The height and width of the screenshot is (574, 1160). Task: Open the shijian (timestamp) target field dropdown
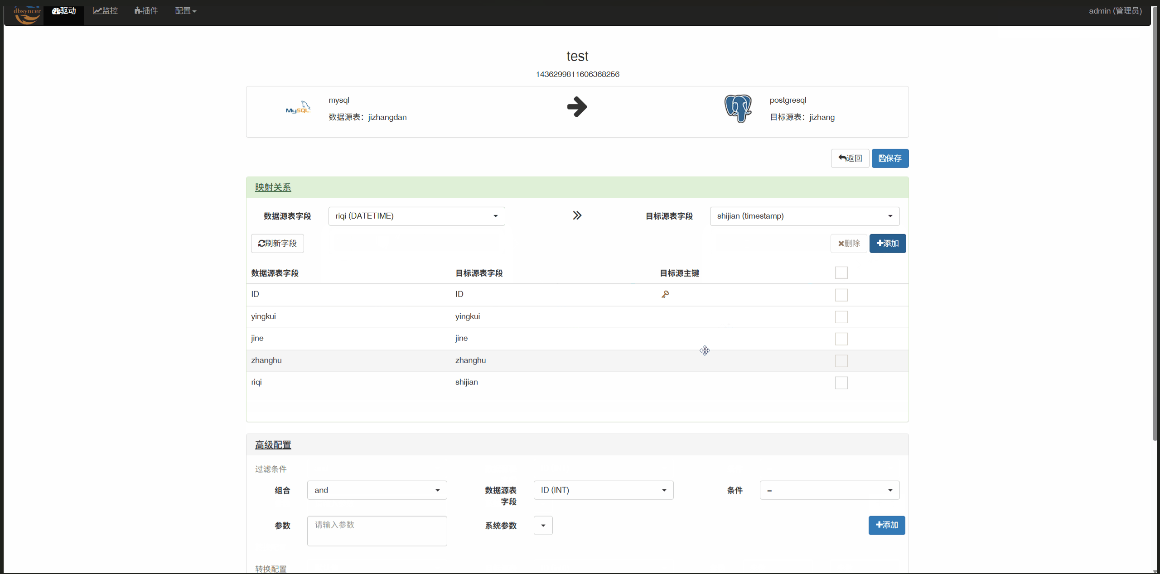pyautogui.click(x=805, y=216)
